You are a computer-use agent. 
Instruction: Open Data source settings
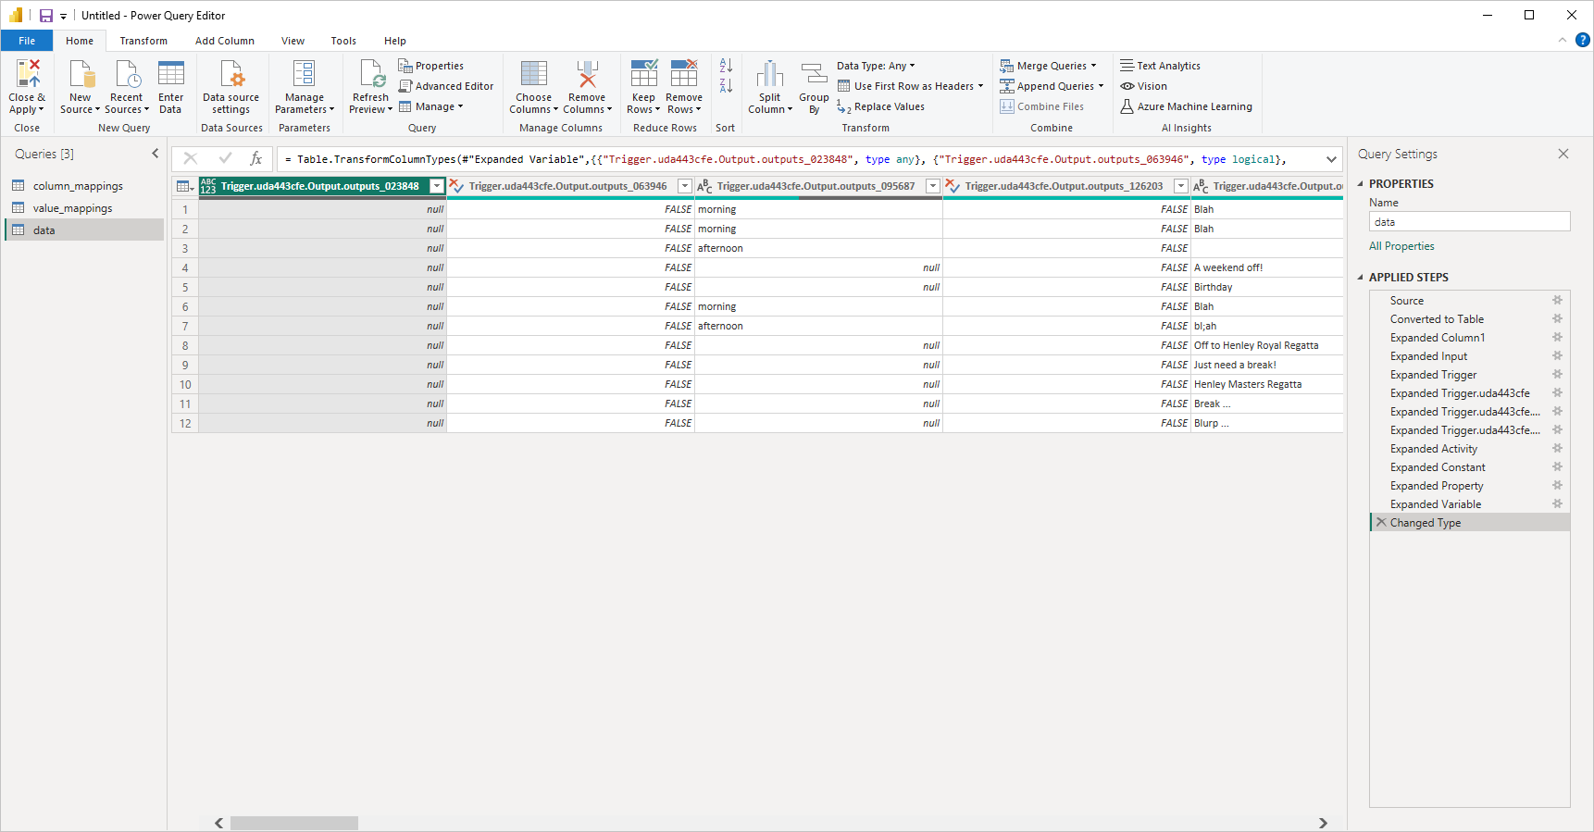click(x=231, y=74)
